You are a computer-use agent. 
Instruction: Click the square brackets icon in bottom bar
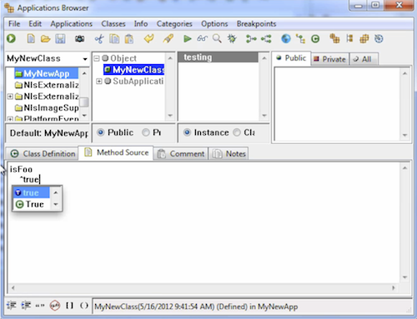[69, 306]
